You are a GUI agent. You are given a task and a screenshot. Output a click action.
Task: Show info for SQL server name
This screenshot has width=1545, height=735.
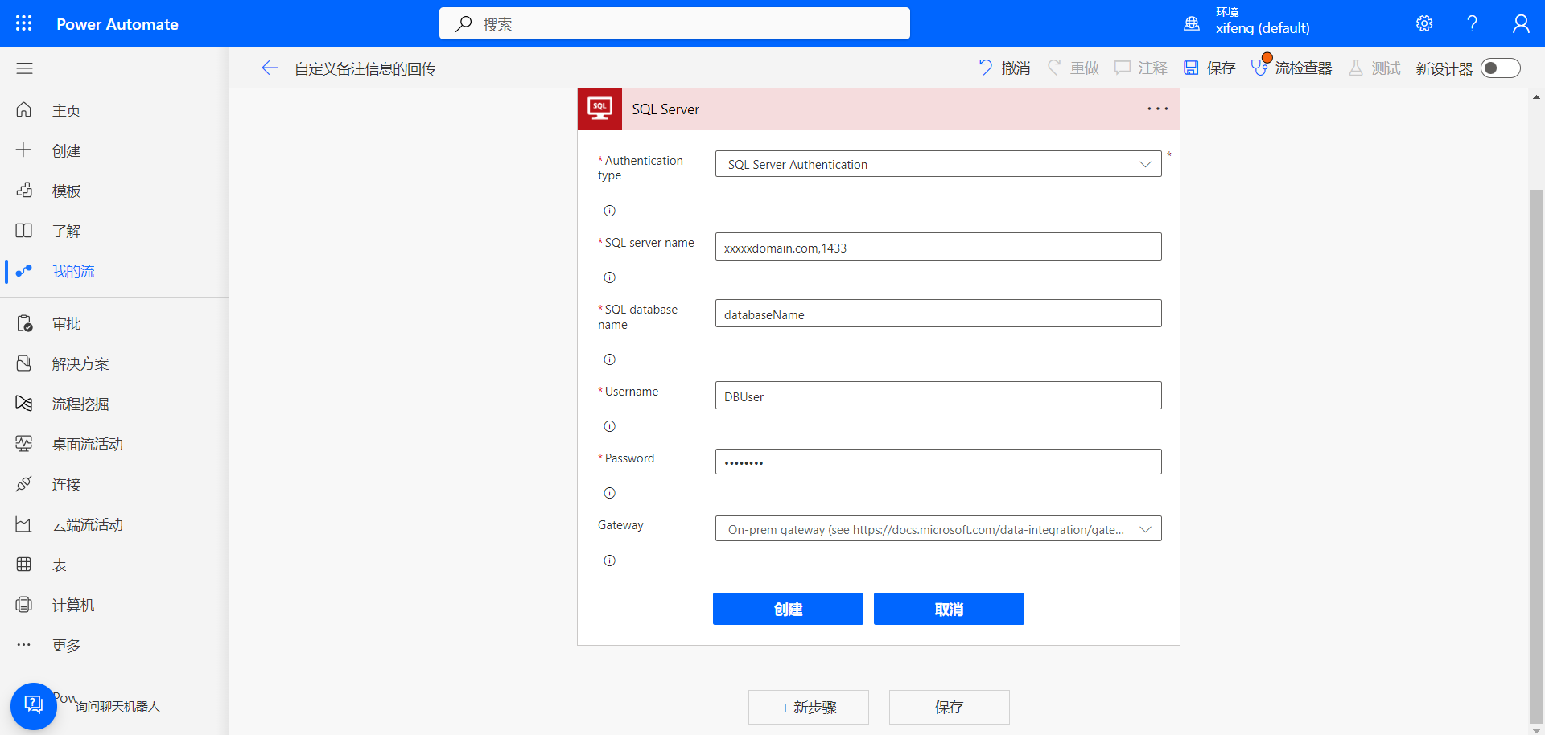609,277
